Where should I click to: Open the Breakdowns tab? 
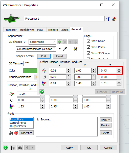(x=27, y=30)
